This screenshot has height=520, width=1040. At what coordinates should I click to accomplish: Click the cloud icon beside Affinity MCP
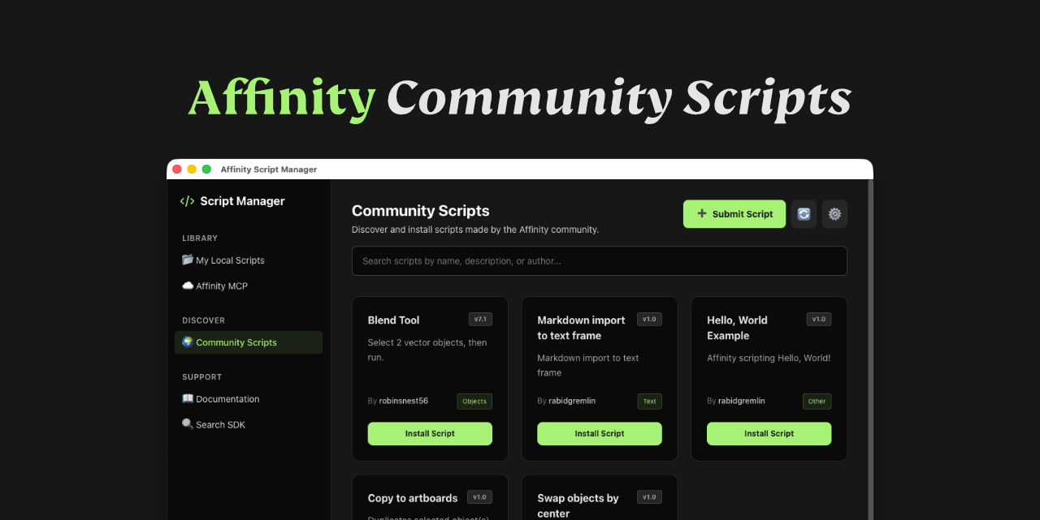(188, 286)
